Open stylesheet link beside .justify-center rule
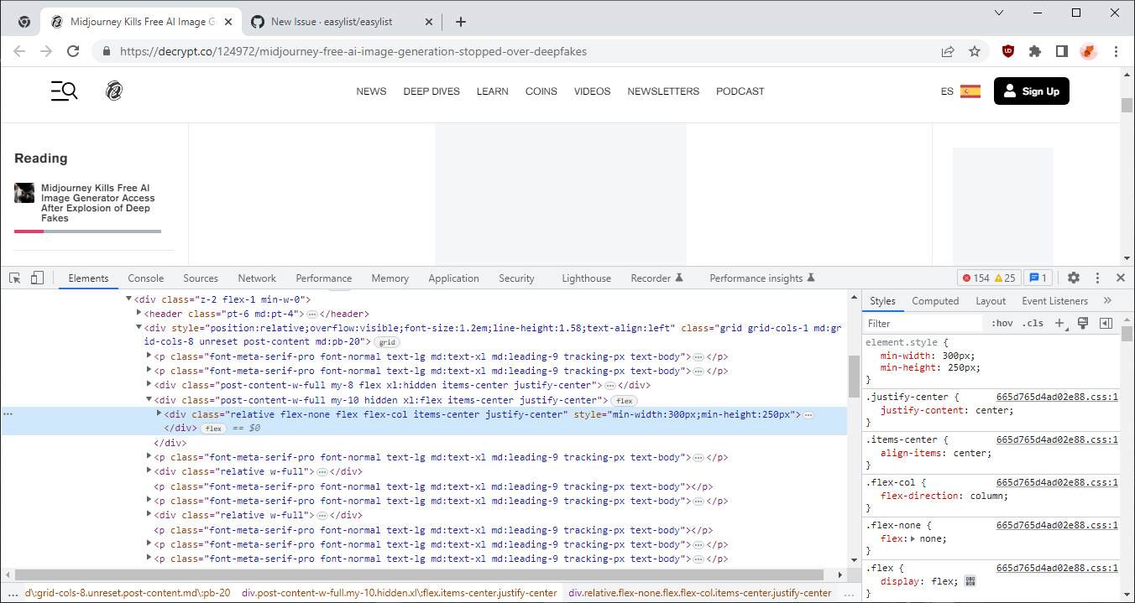This screenshot has height=603, width=1135. coord(1057,397)
